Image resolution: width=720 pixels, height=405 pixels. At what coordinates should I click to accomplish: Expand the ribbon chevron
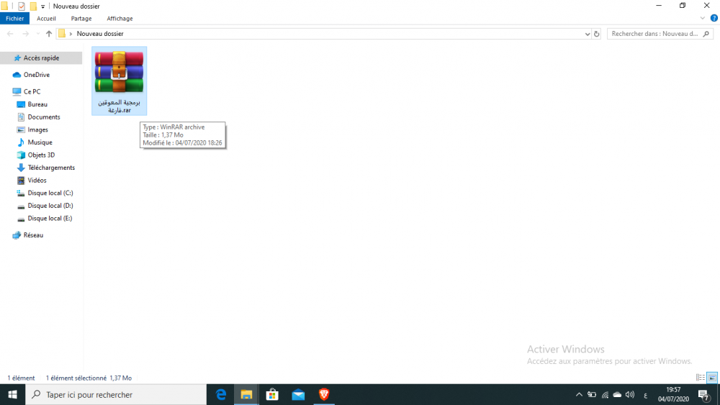pyautogui.click(x=703, y=19)
